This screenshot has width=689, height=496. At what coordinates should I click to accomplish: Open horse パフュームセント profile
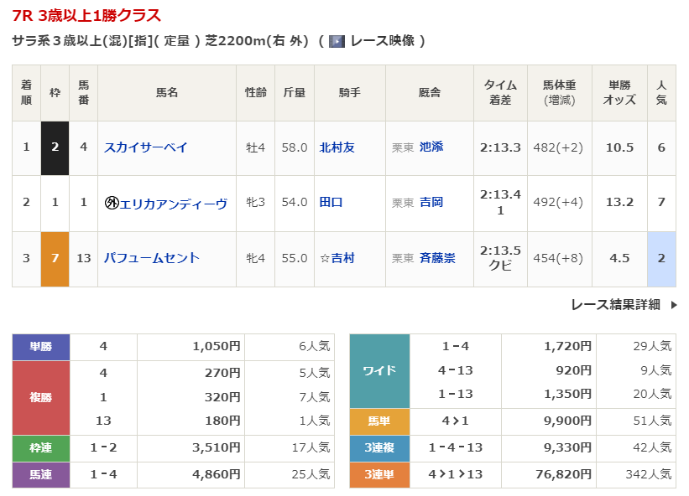(152, 258)
